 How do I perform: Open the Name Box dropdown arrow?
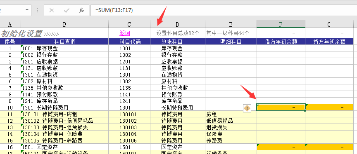tap(27, 10)
